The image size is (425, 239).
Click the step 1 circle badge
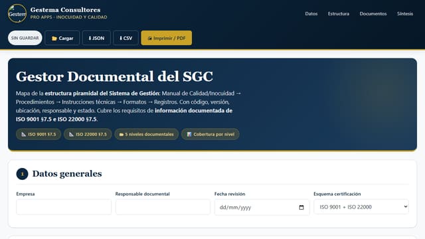click(x=22, y=174)
